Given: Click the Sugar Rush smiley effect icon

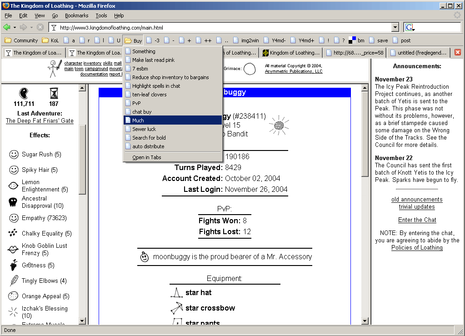Looking at the screenshot, I should click(x=14, y=155).
